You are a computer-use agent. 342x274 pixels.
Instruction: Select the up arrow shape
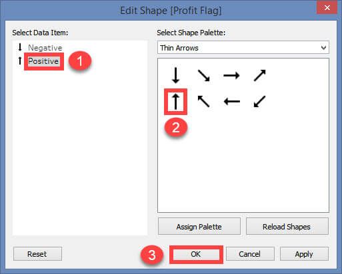(x=175, y=102)
